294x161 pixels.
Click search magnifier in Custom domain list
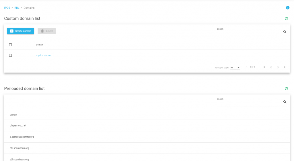(285, 32)
